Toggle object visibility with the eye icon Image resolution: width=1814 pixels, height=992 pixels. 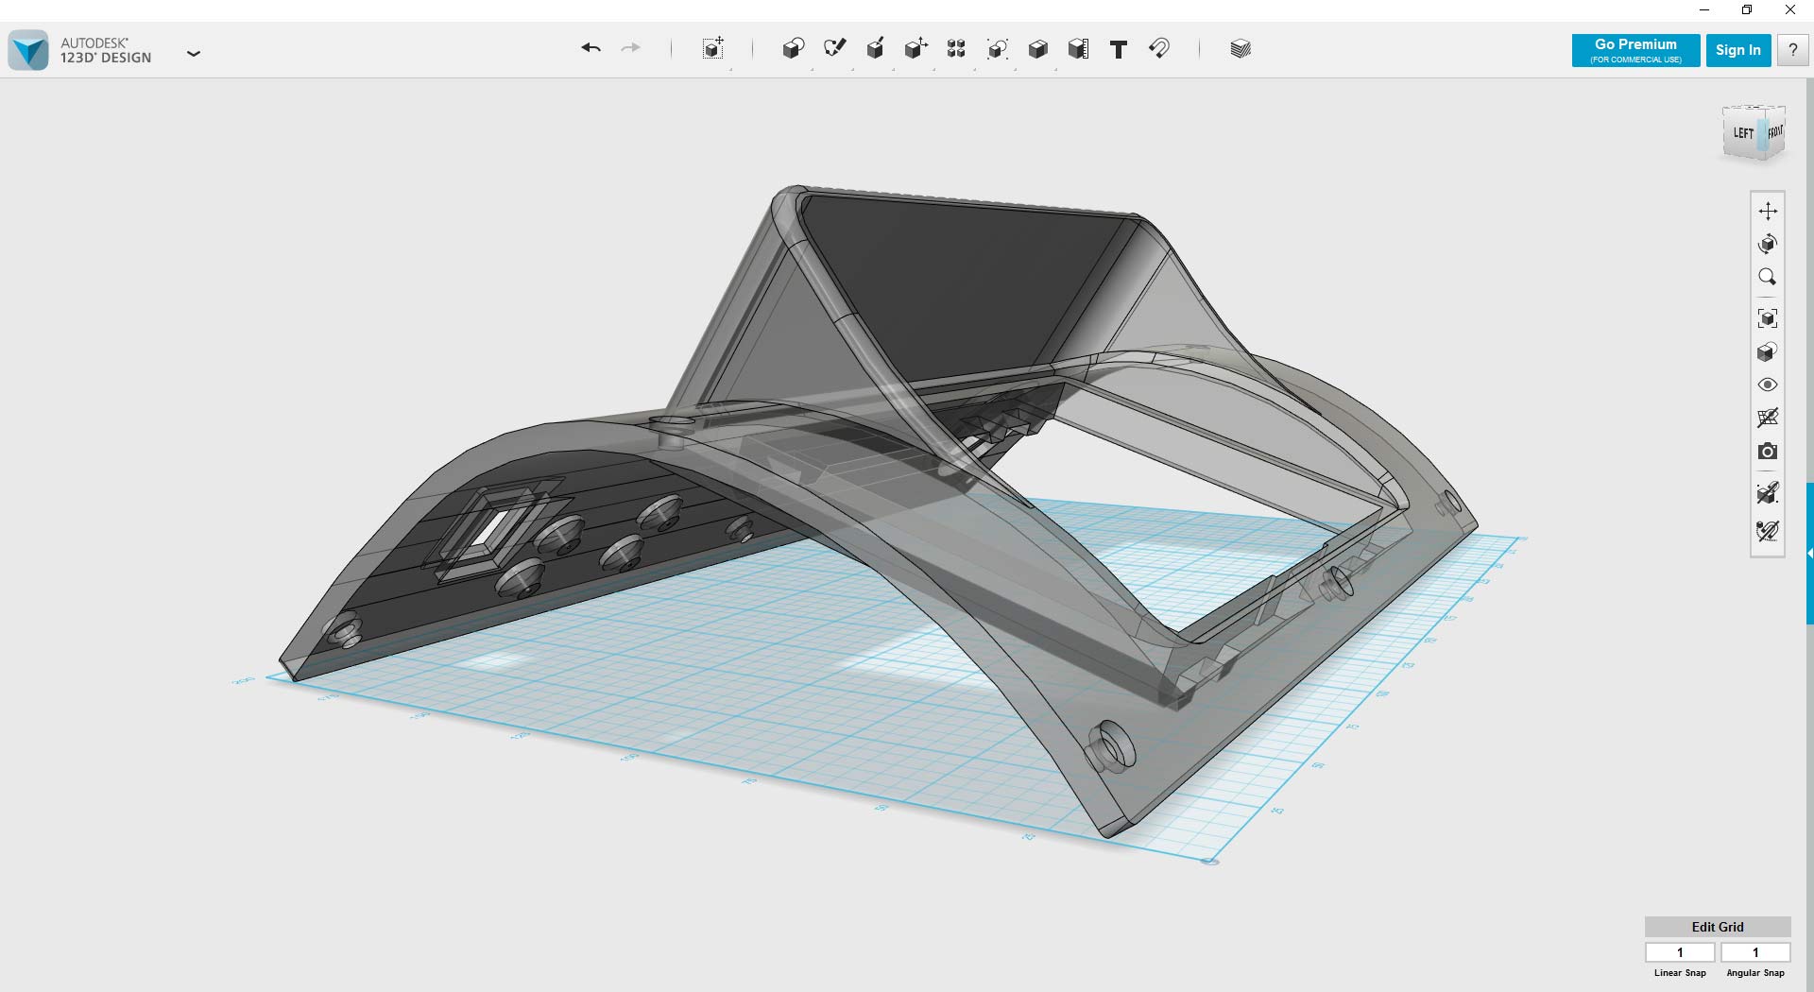click(x=1769, y=384)
